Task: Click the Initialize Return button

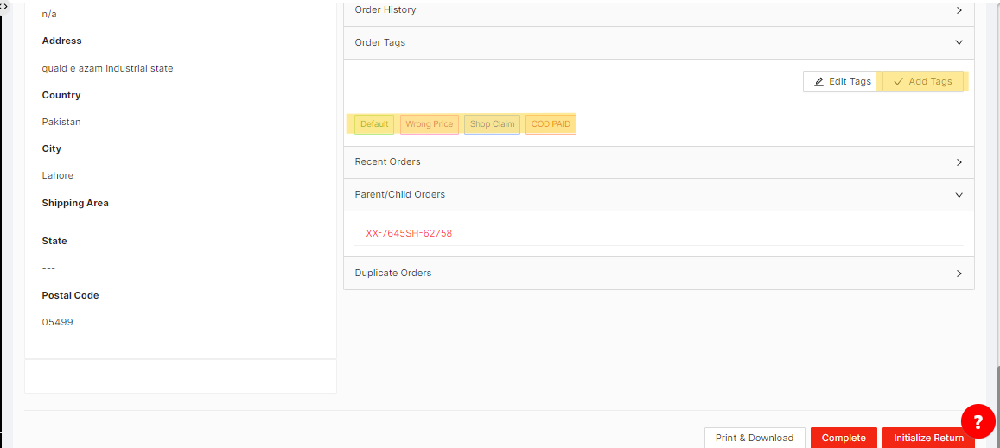Action: click(x=928, y=438)
